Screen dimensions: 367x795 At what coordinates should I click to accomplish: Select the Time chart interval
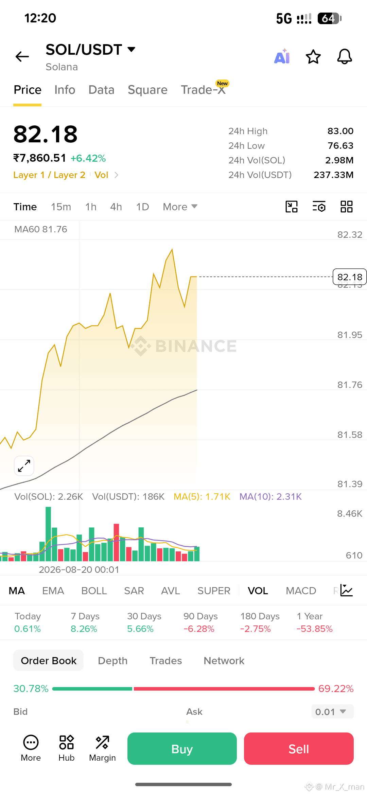click(x=25, y=207)
